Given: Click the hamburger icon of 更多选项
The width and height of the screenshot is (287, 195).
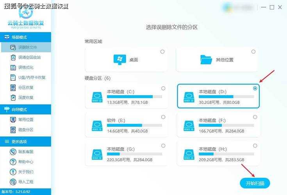Looking at the screenshot, I should (7, 142).
